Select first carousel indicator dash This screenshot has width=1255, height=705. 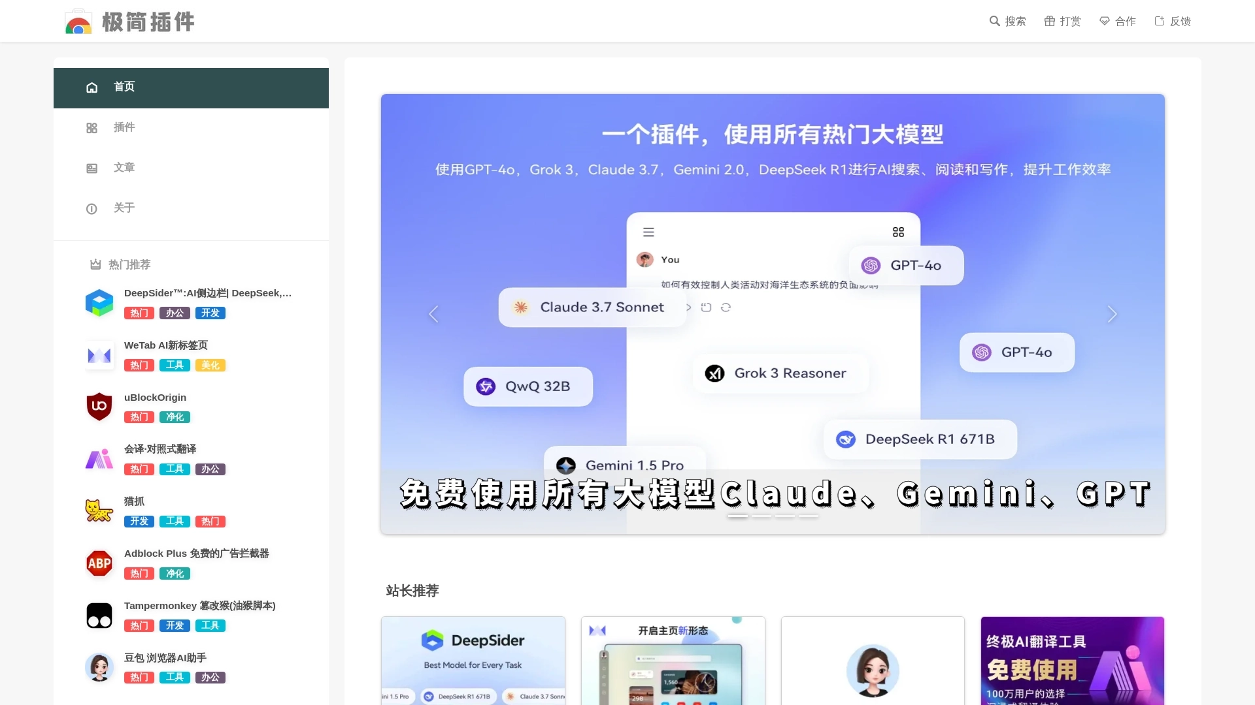(737, 516)
